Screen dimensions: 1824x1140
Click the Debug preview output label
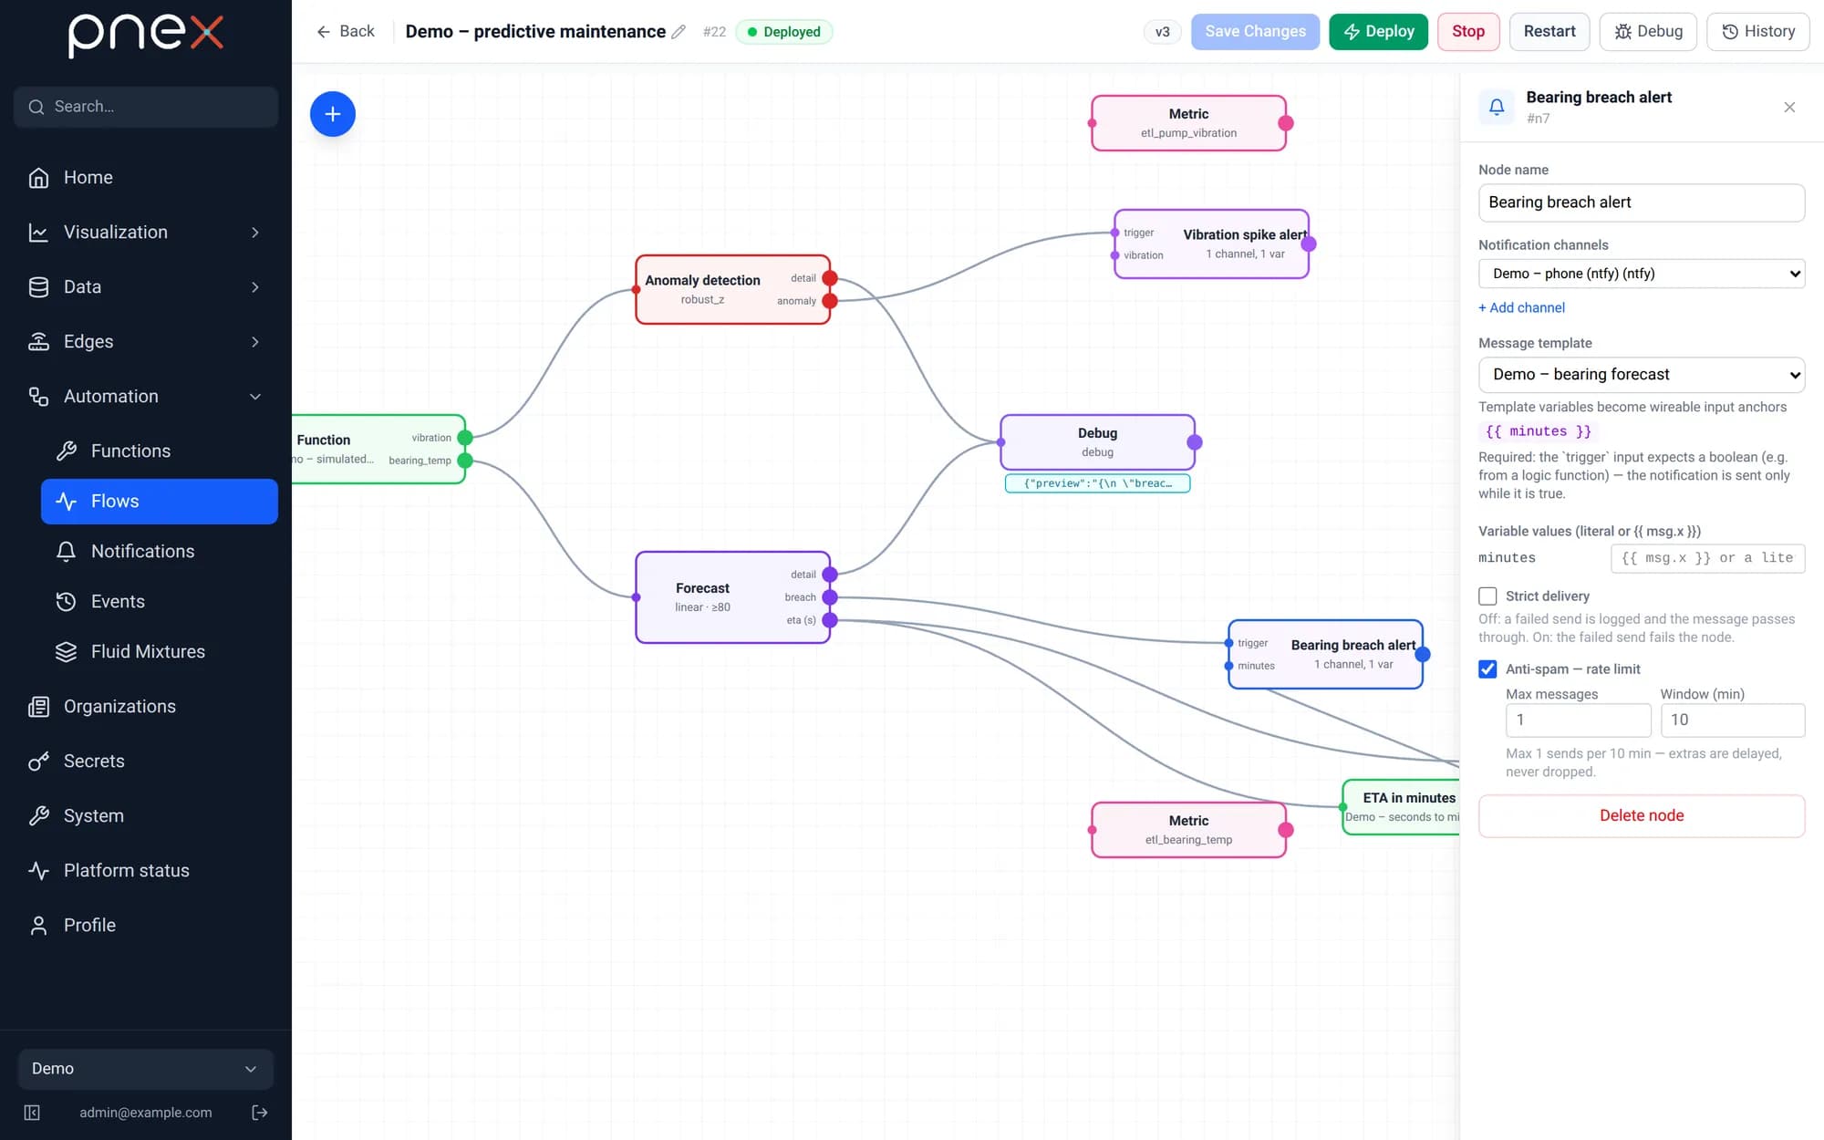1097,483
